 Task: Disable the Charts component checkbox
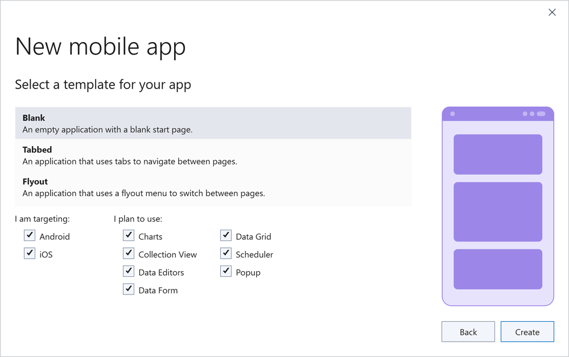[129, 235]
